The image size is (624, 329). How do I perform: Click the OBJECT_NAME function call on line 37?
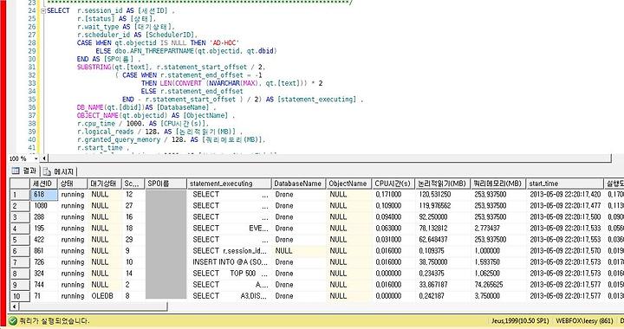click(x=122, y=115)
